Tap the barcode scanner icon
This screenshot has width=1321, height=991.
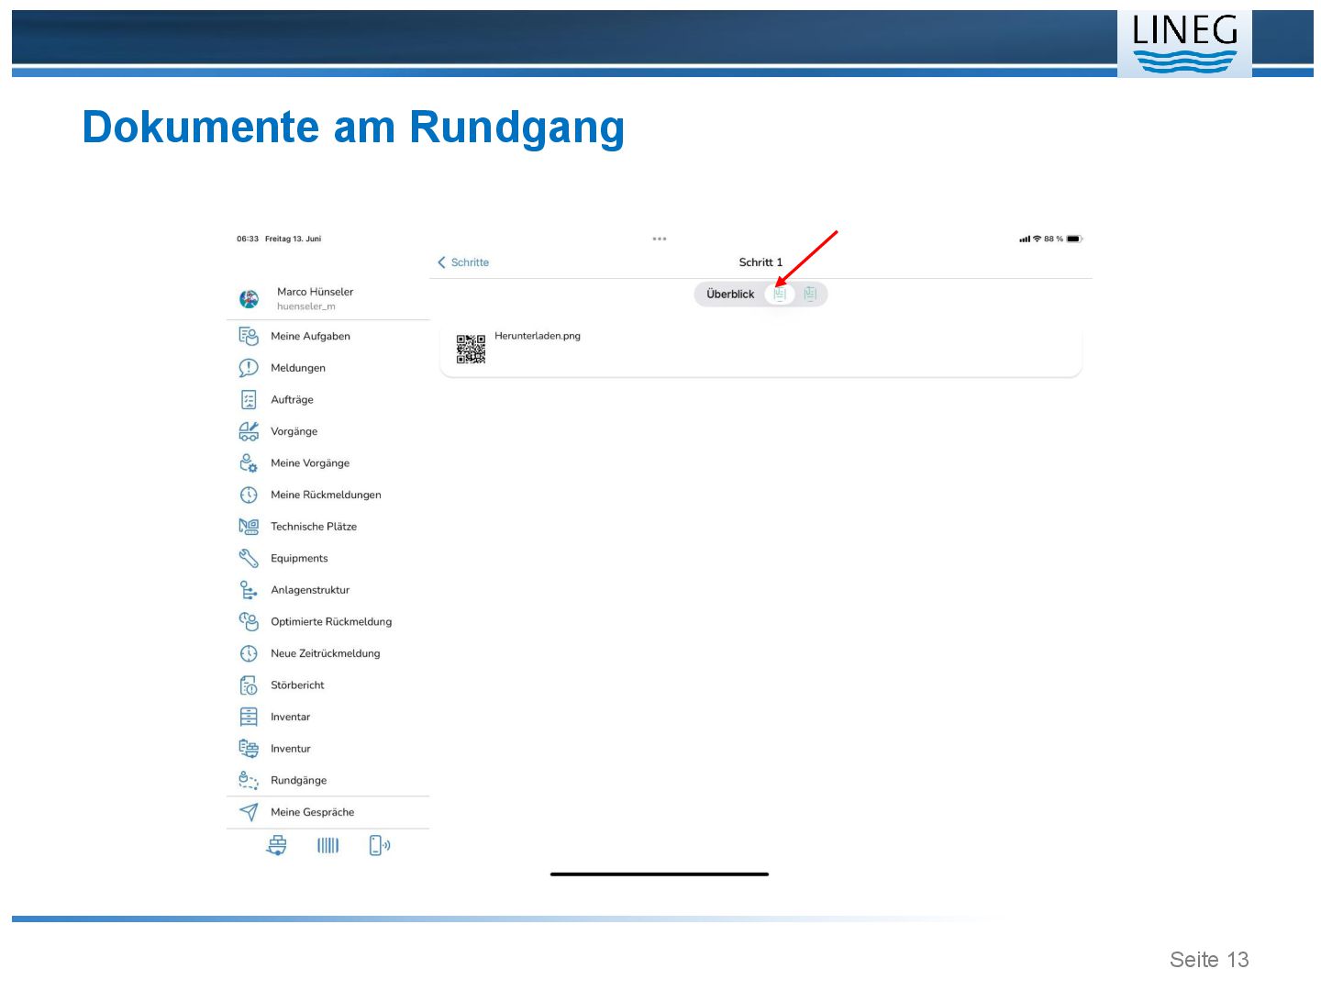tap(328, 845)
